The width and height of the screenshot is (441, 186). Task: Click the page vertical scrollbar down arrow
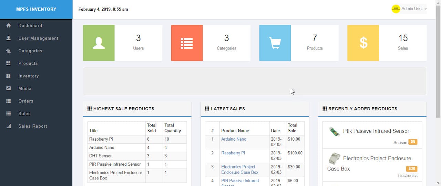pos(438,183)
